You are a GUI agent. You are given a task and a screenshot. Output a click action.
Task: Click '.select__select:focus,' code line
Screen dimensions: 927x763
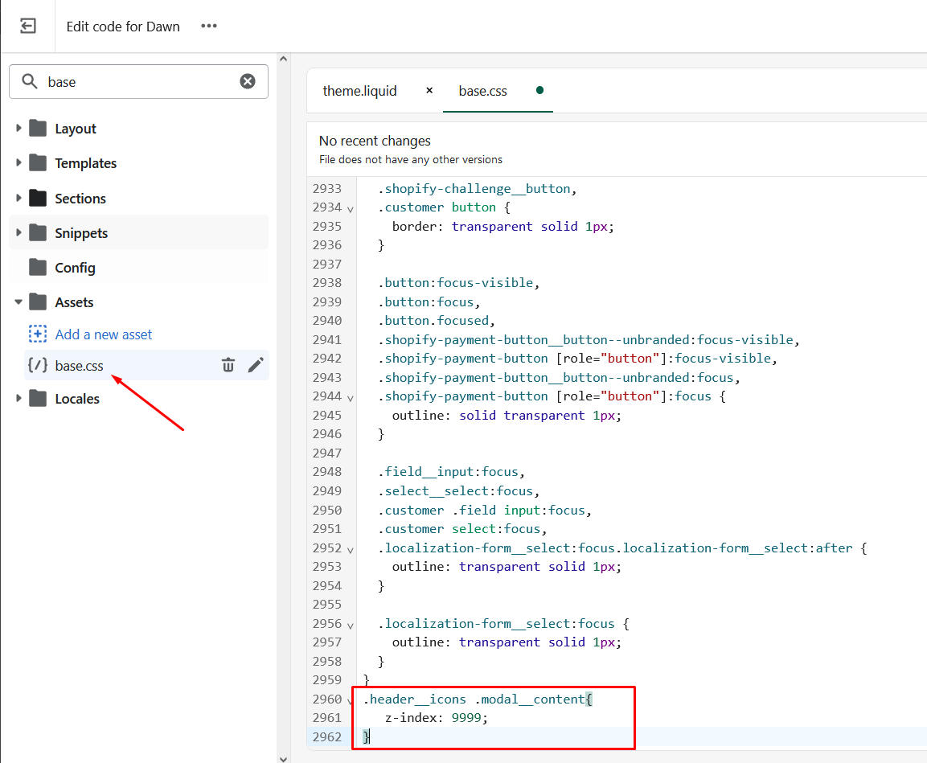tap(459, 491)
